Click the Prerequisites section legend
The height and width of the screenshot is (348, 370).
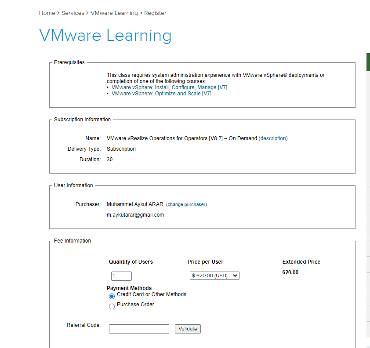pos(69,62)
